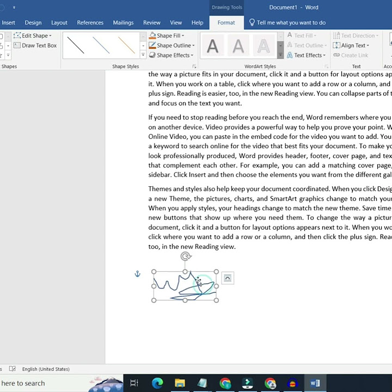Click the Shape Fill paint bucket icon

(152, 35)
